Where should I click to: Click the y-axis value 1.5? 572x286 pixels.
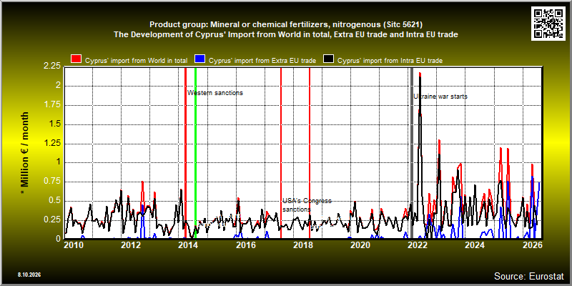point(55,124)
